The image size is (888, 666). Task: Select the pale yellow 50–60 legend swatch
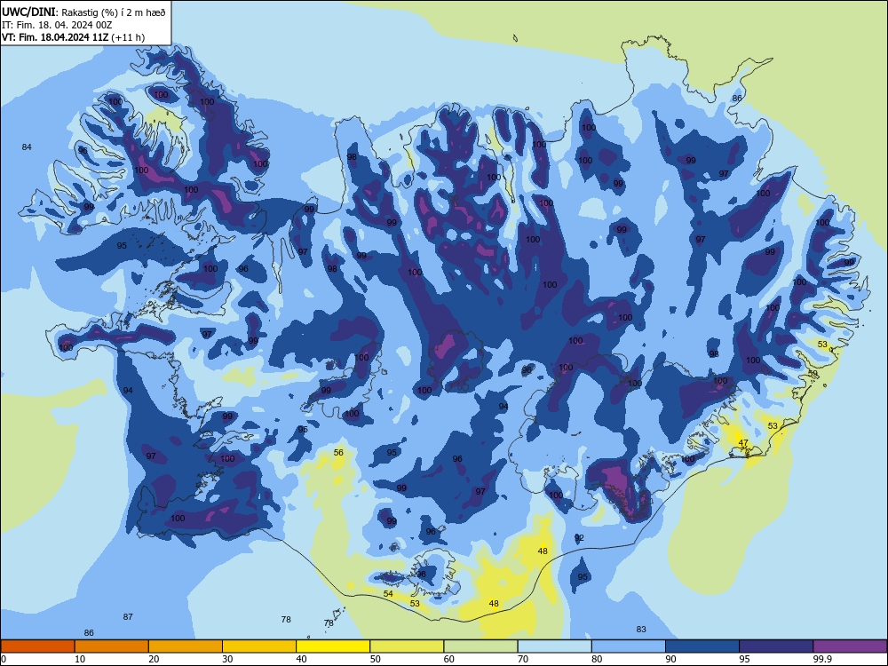point(407,646)
